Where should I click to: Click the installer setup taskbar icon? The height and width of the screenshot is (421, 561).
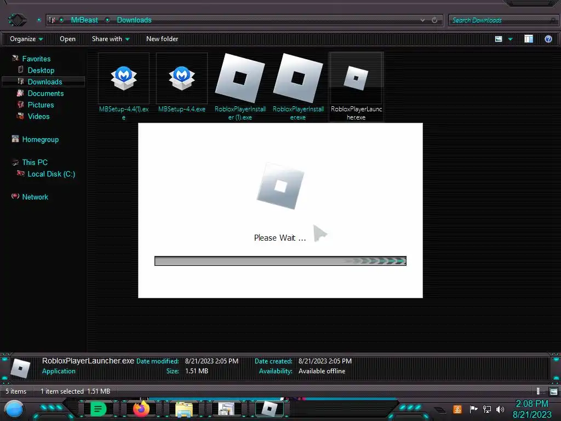(x=226, y=409)
